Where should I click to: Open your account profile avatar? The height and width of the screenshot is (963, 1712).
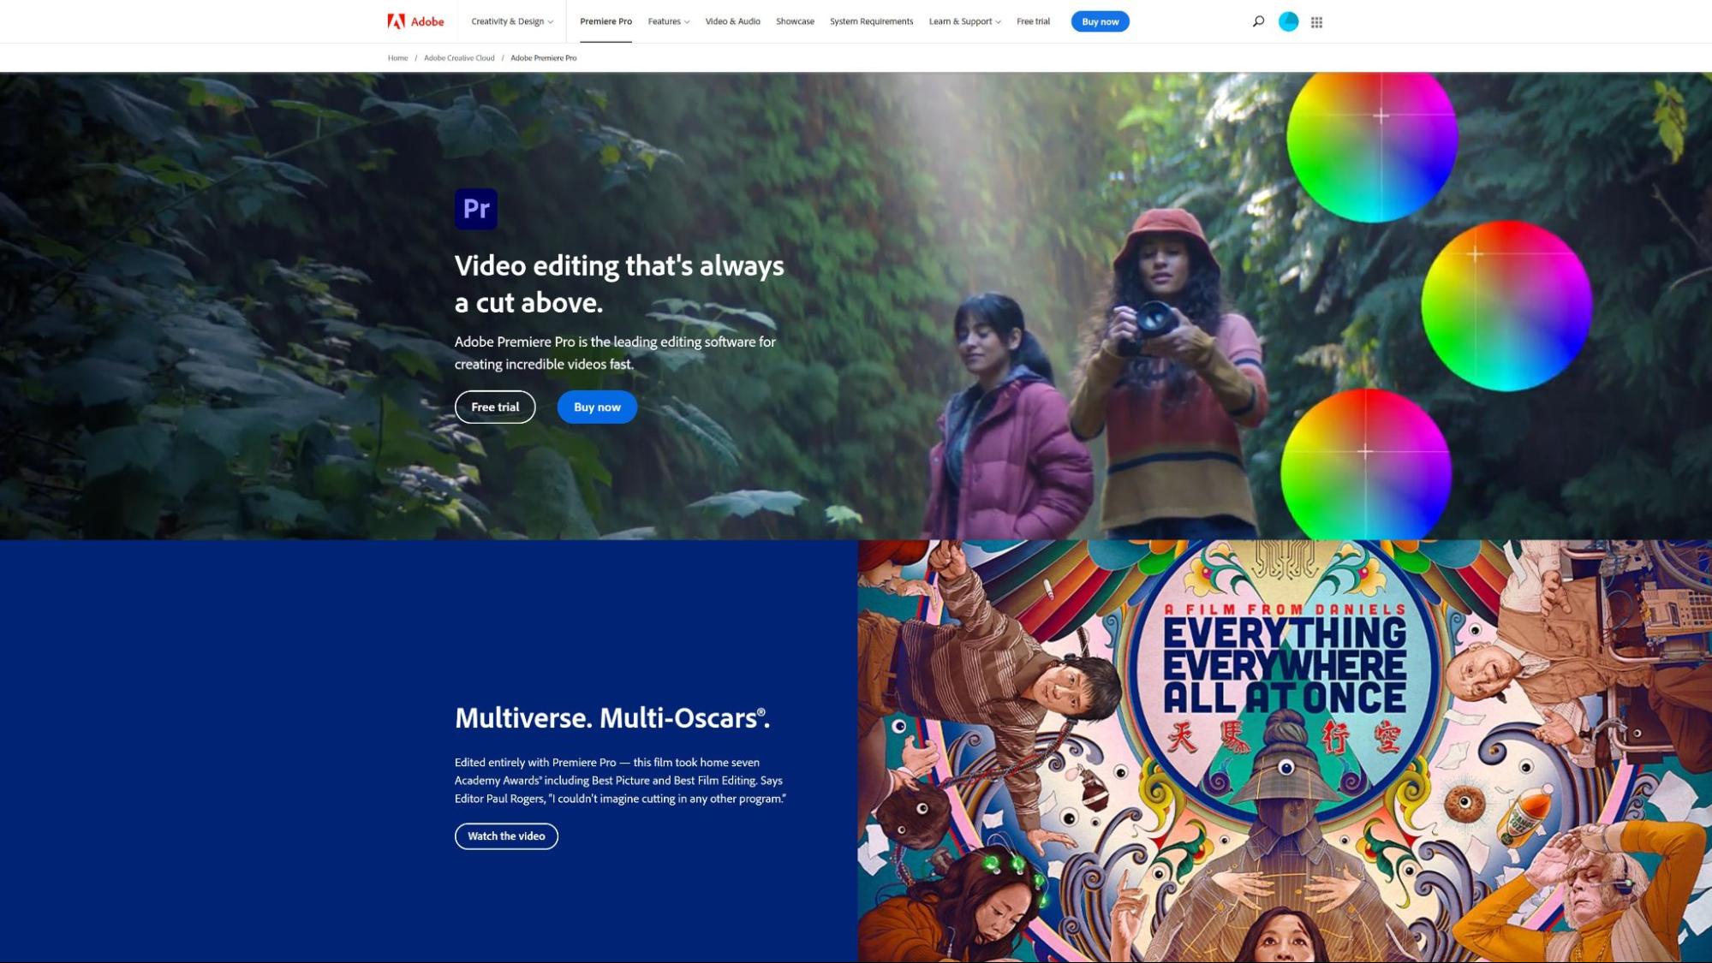pos(1287,21)
